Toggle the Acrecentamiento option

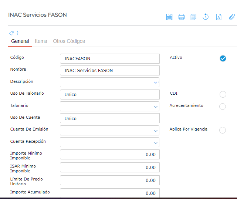pos(223,107)
